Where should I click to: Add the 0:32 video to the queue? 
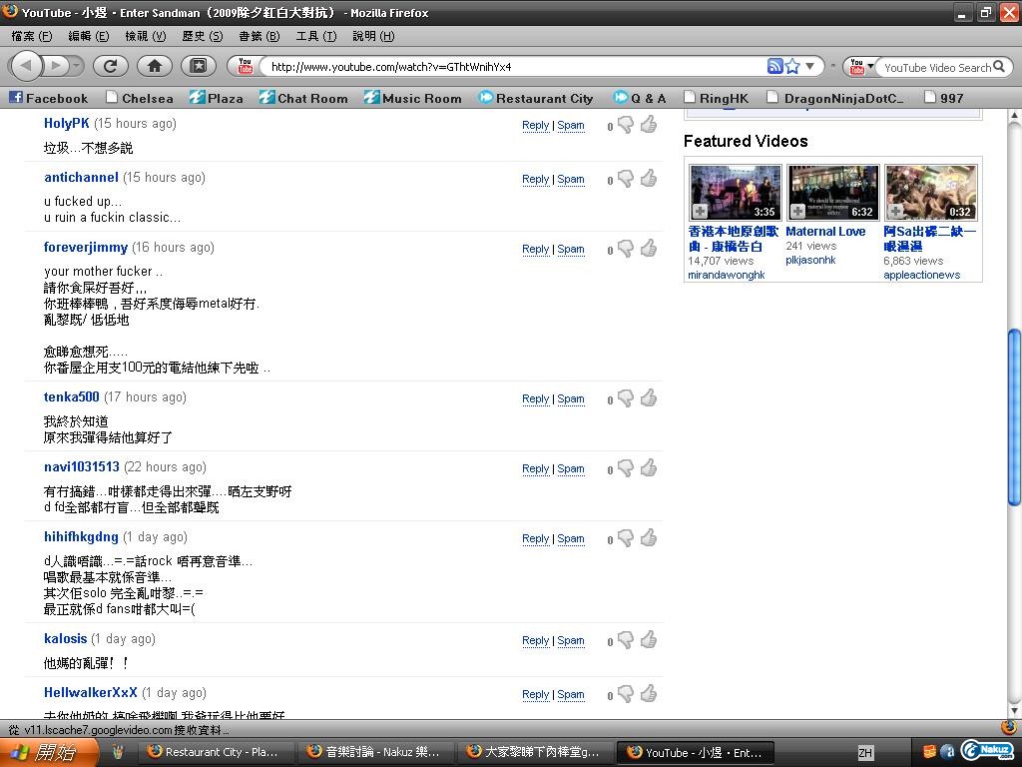click(895, 212)
